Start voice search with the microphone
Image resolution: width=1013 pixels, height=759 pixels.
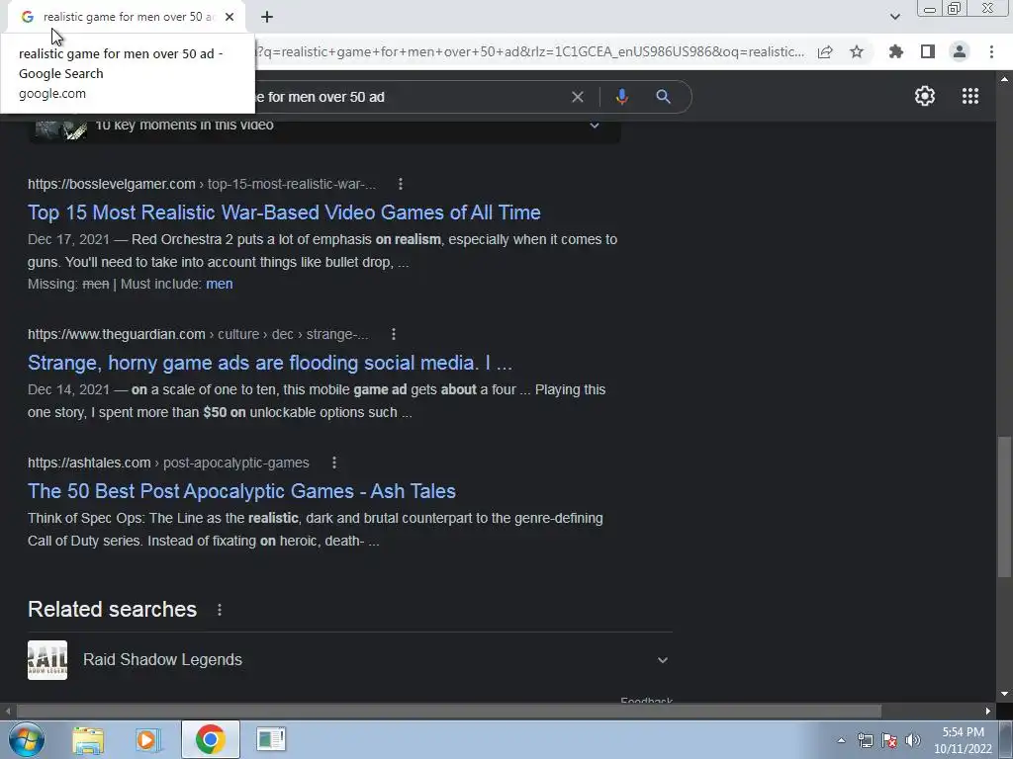pos(621,97)
